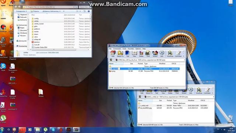Click Windows Explorer taskbar icon
The height and width of the screenshot is (133, 236).
tap(38, 130)
